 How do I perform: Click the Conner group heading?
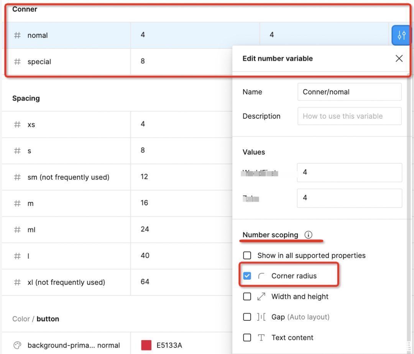(x=25, y=9)
